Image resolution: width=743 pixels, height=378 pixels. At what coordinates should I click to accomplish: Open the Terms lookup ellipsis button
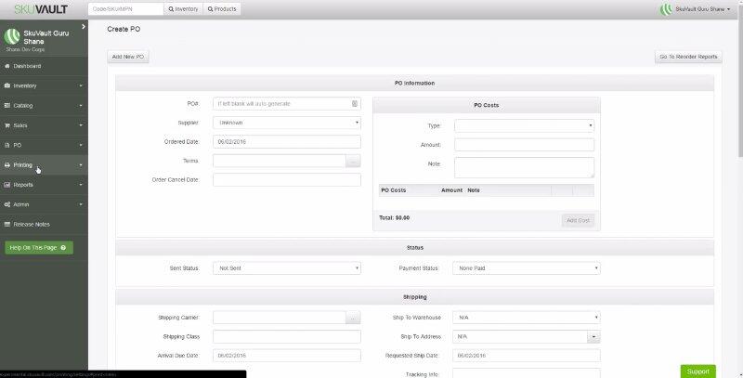point(353,161)
